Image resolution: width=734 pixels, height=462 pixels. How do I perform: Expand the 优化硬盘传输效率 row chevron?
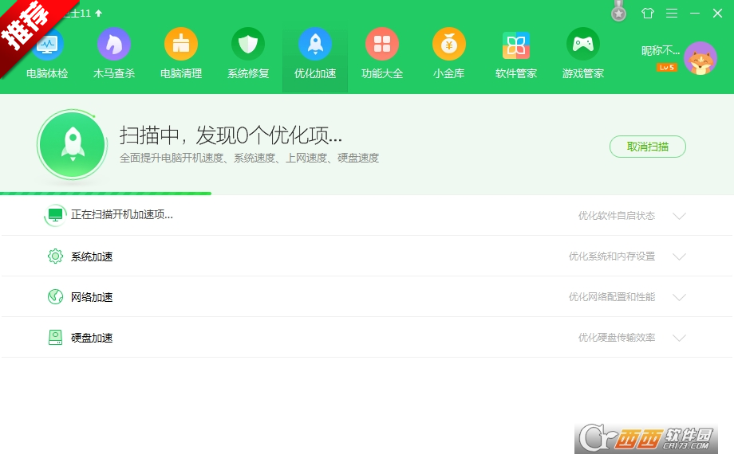(x=679, y=338)
